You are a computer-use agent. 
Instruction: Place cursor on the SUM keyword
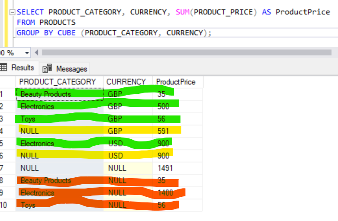(182, 12)
